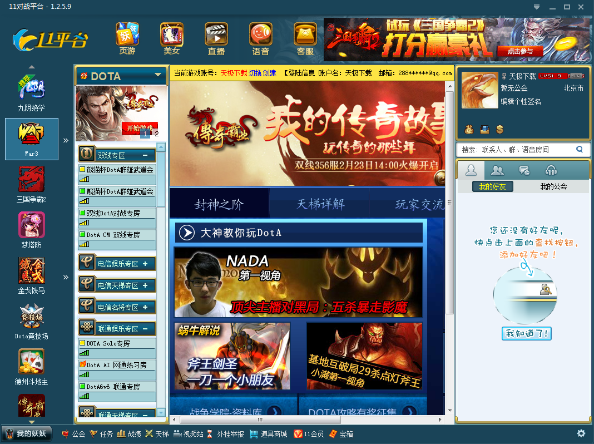Select the 我的公会 tab

pos(553,186)
